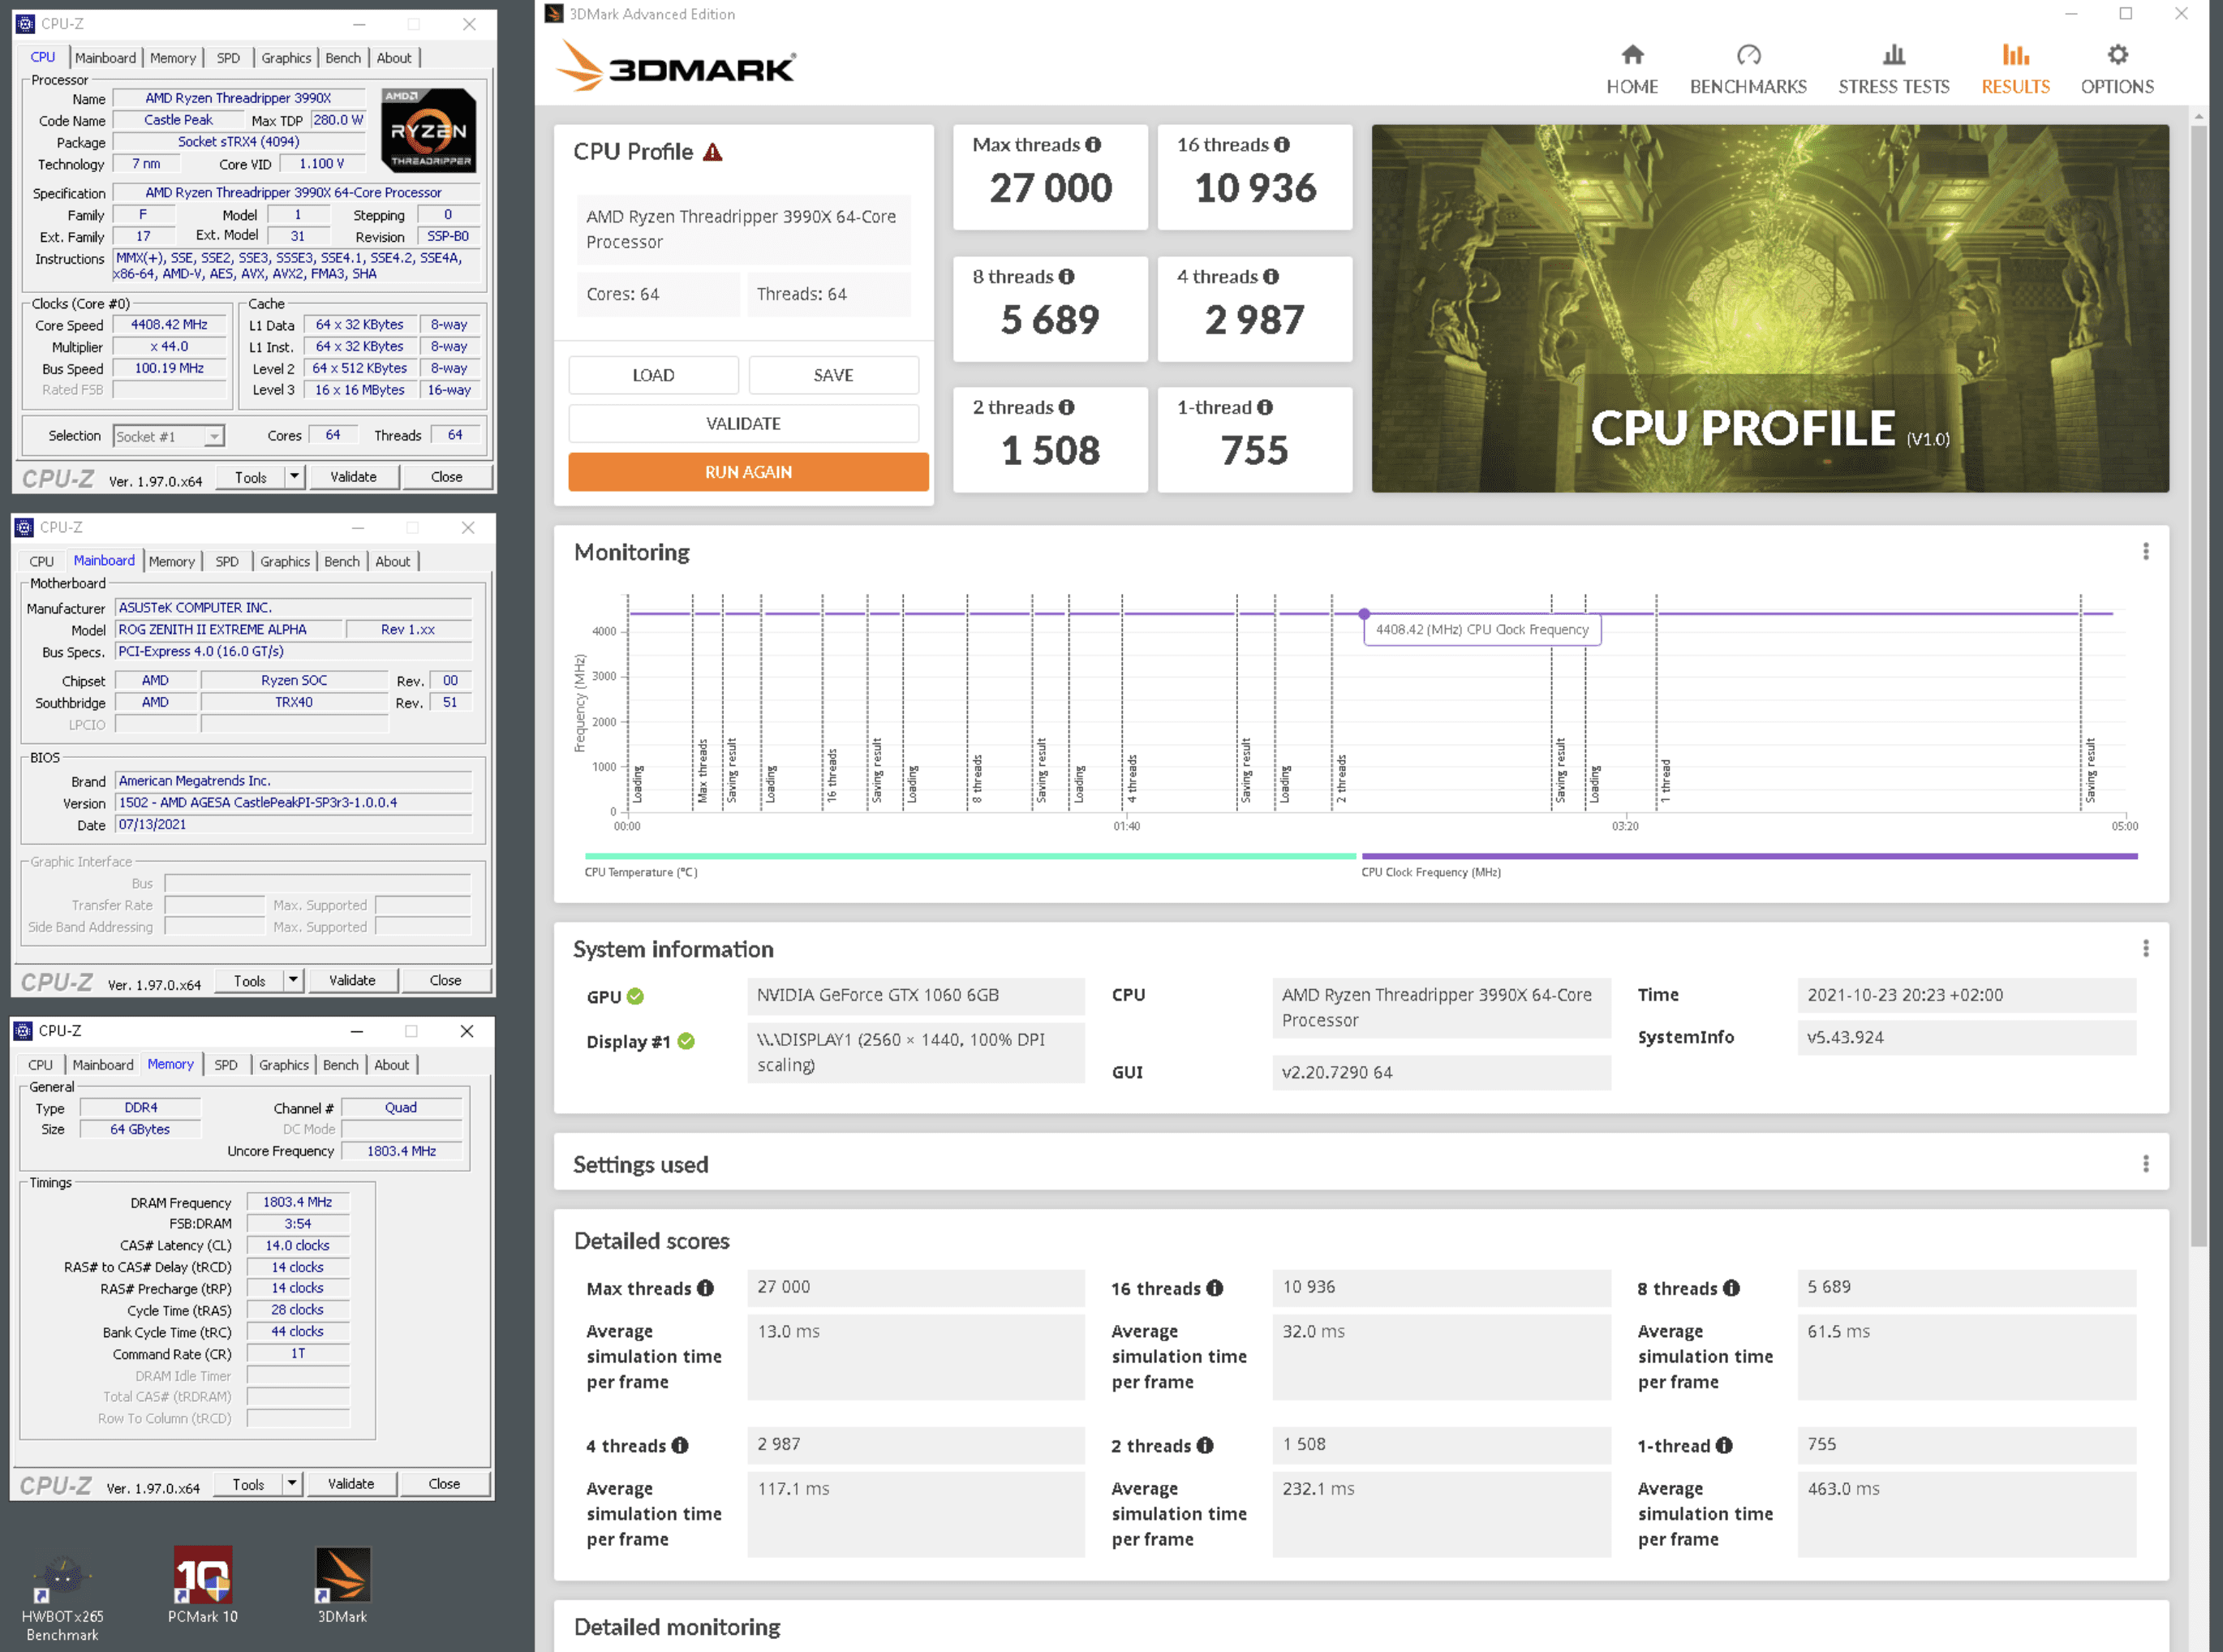The image size is (2223, 1652).
Task: Click the green check icon next to Display #1
Action: [686, 1041]
